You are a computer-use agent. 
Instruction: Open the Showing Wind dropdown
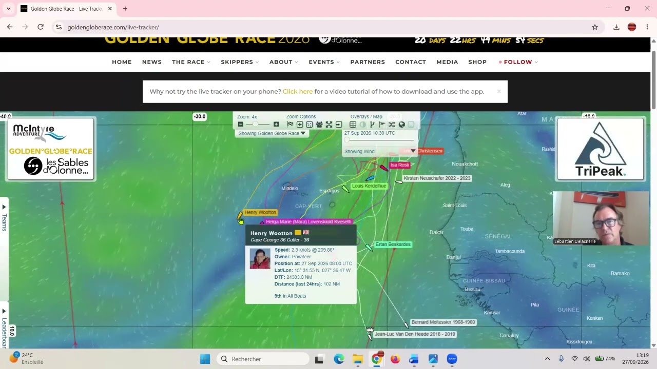click(380, 151)
